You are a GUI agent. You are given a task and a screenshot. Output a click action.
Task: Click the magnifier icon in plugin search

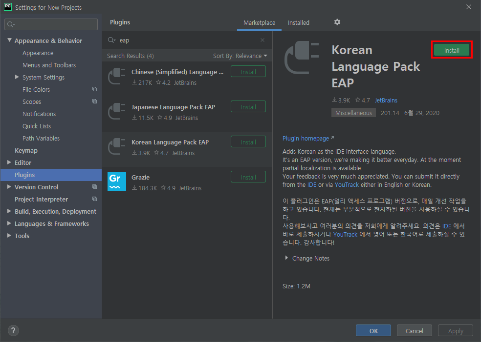[111, 40]
